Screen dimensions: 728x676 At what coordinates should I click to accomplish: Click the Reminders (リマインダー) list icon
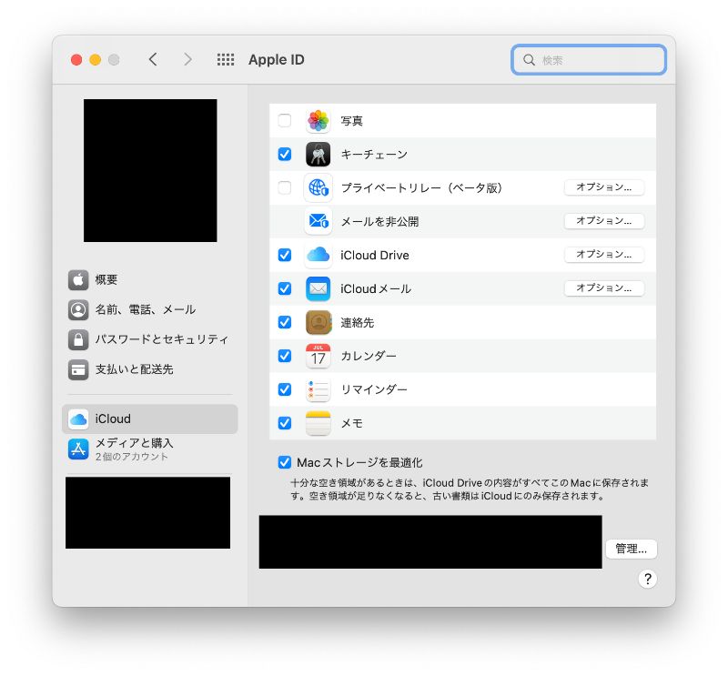(x=318, y=389)
